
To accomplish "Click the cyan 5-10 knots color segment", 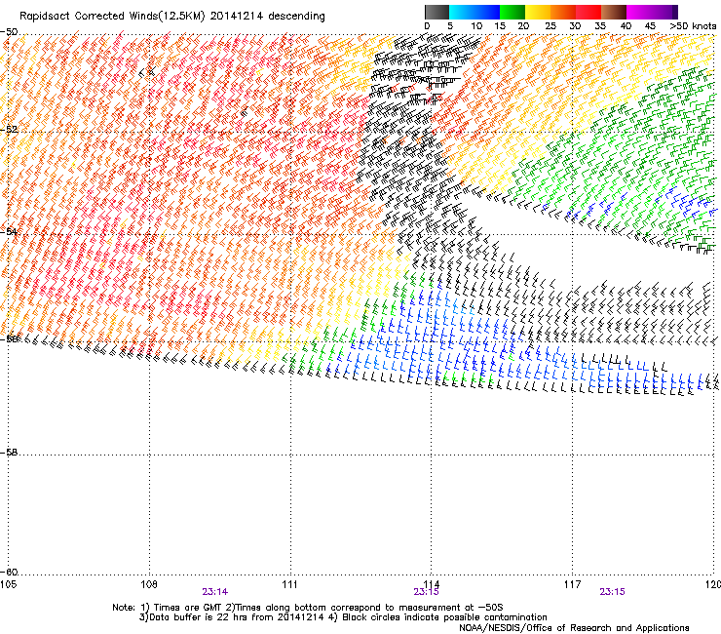I will pos(462,12).
